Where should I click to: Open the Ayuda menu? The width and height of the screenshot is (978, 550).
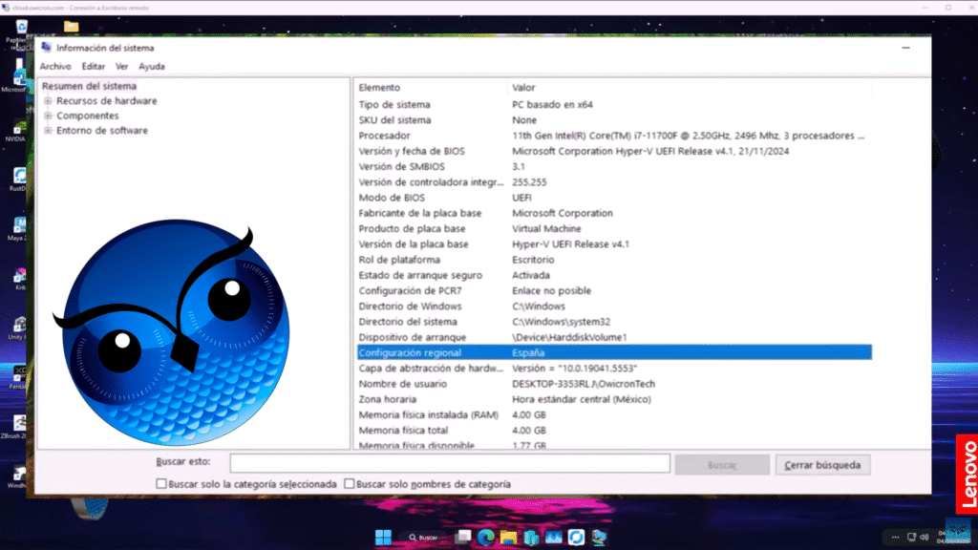pyautogui.click(x=152, y=67)
